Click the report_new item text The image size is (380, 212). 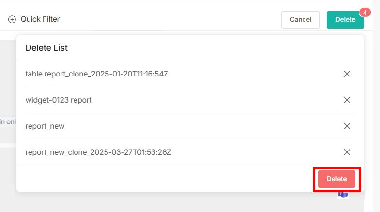pyautogui.click(x=45, y=126)
